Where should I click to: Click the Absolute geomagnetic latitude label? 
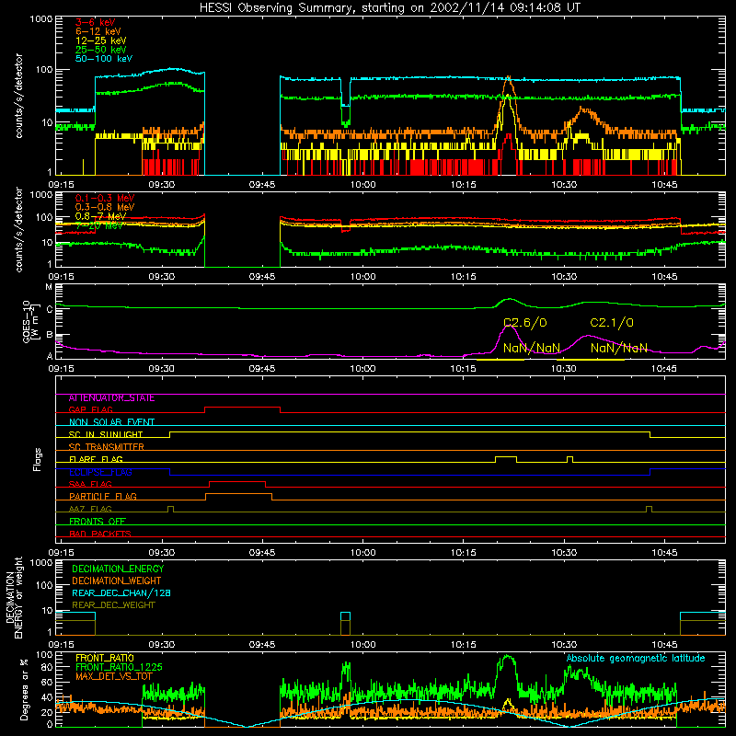(636, 659)
